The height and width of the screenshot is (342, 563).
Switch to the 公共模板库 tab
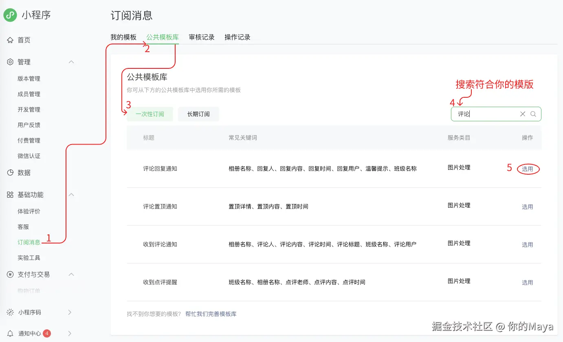coord(163,37)
